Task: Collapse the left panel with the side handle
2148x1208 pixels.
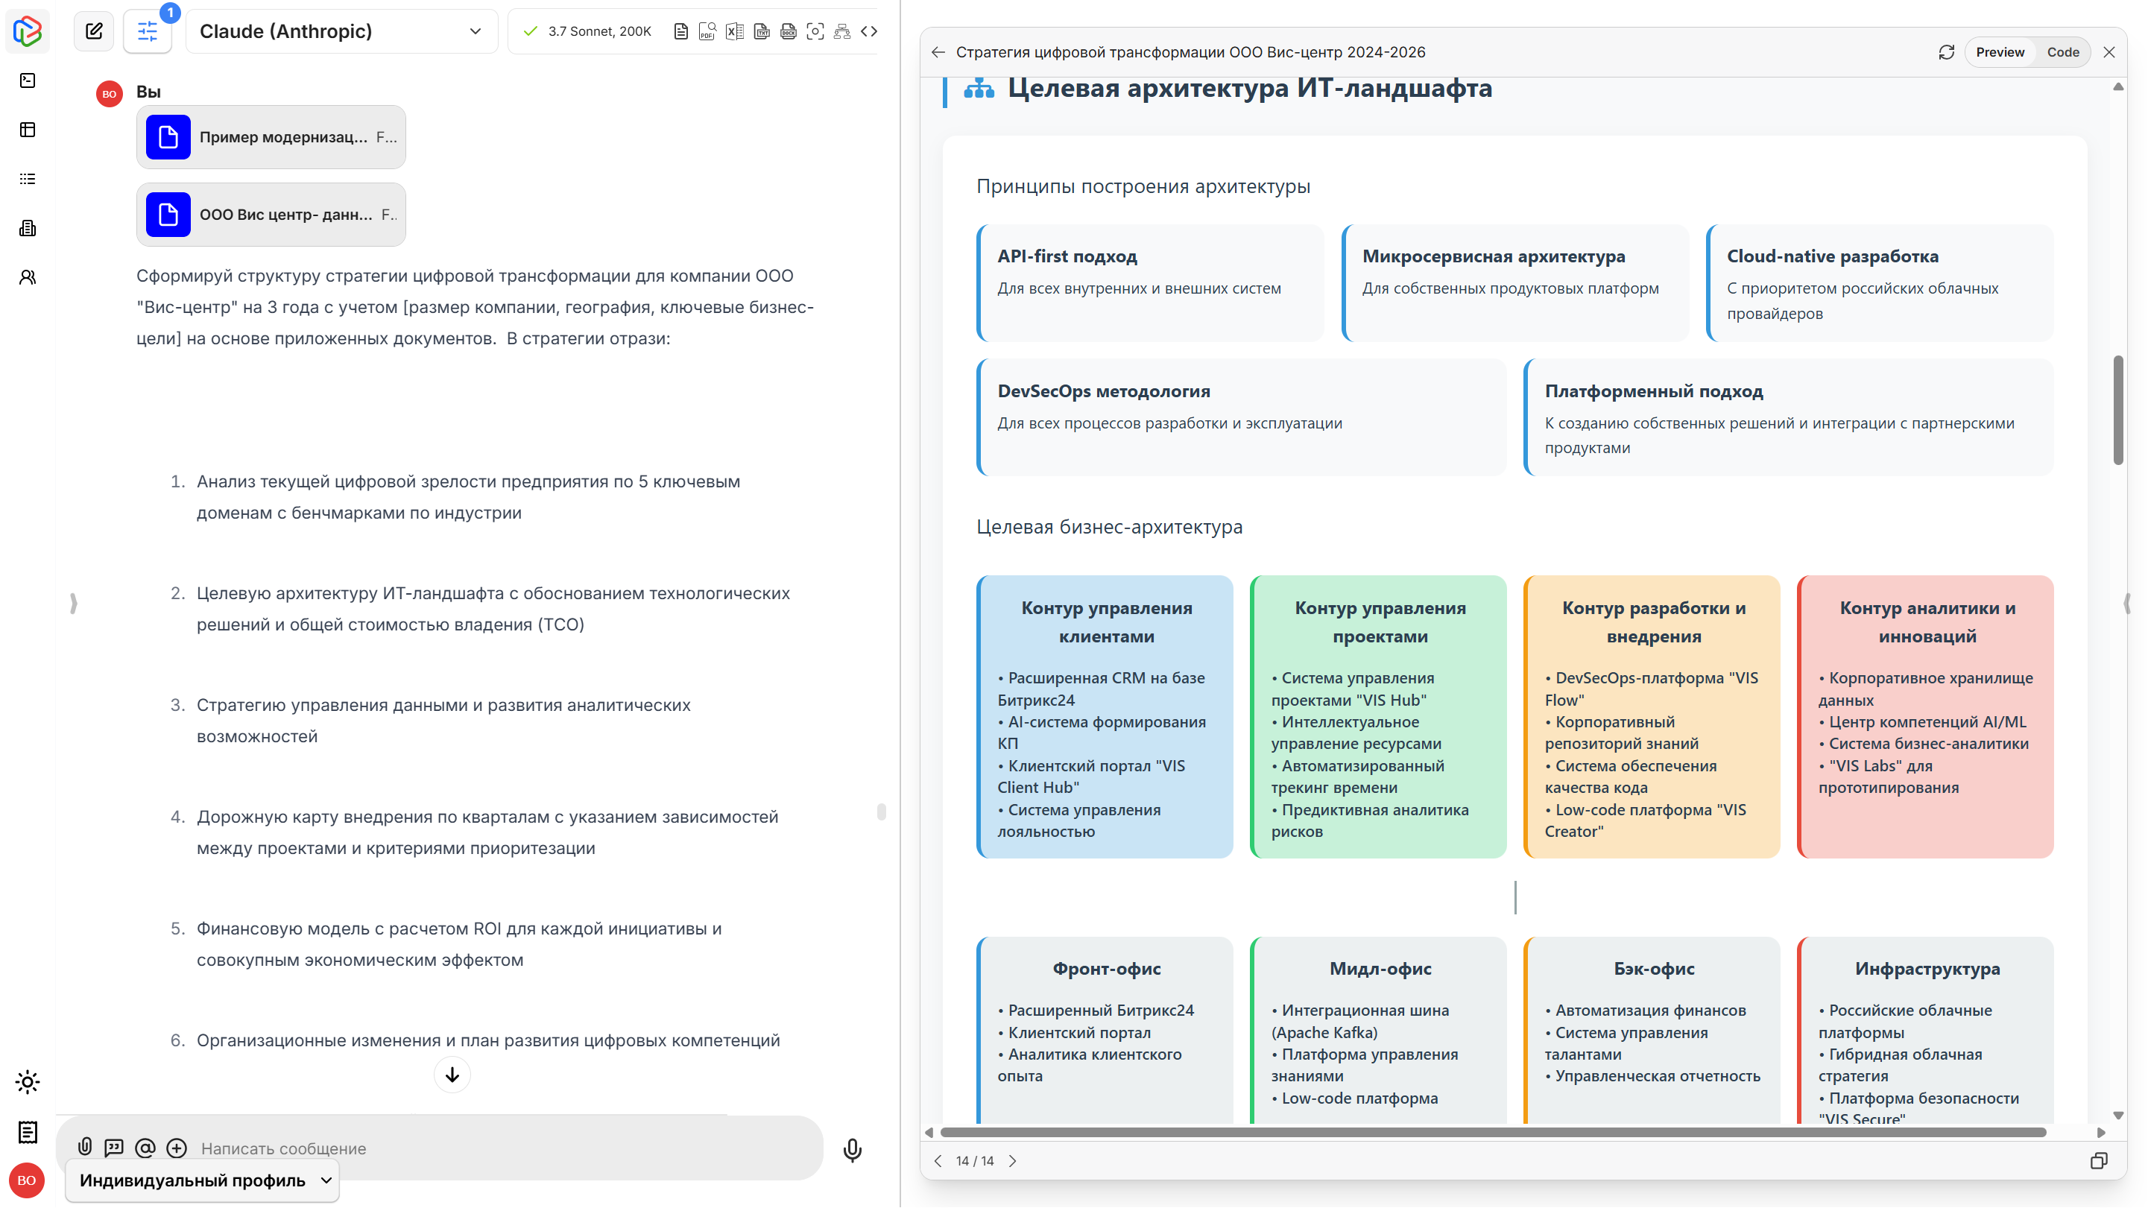Action: pyautogui.click(x=73, y=603)
